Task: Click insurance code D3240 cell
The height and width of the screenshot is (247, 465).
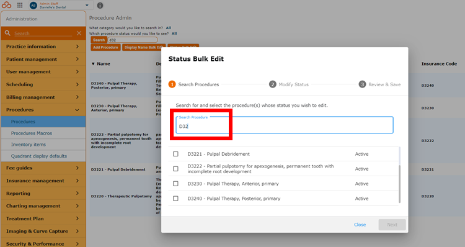Action: [x=428, y=86]
